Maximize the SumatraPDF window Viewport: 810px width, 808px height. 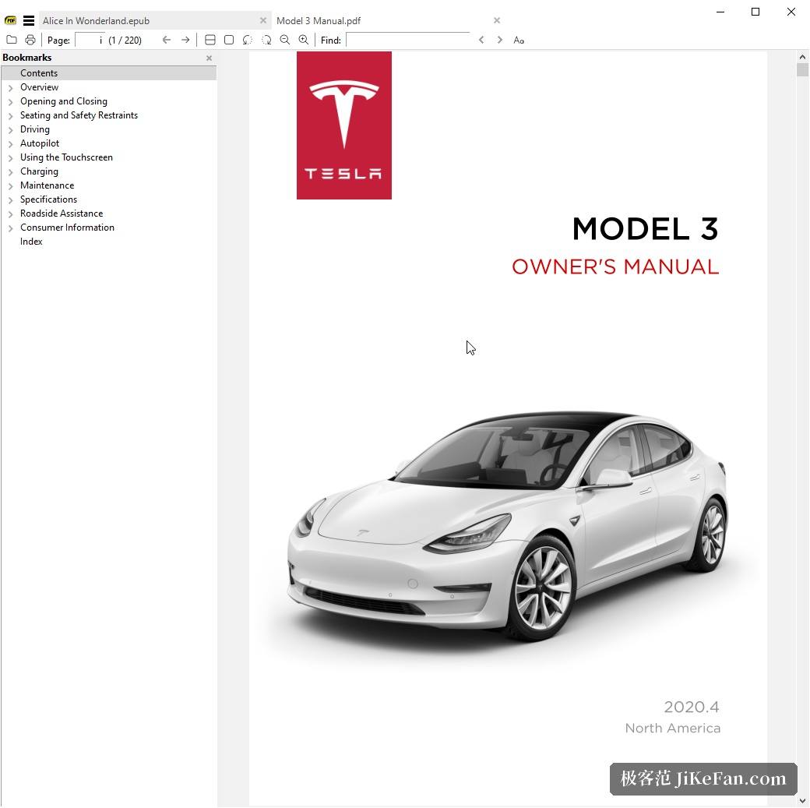tap(755, 12)
